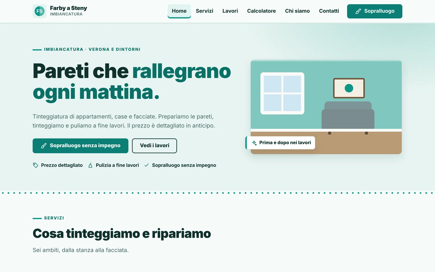Click the Pulizia a fine lavori text

pos(117,165)
